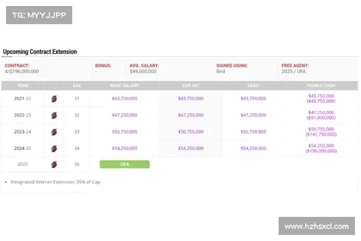Select the 2023-24 season year cell

coord(23,132)
